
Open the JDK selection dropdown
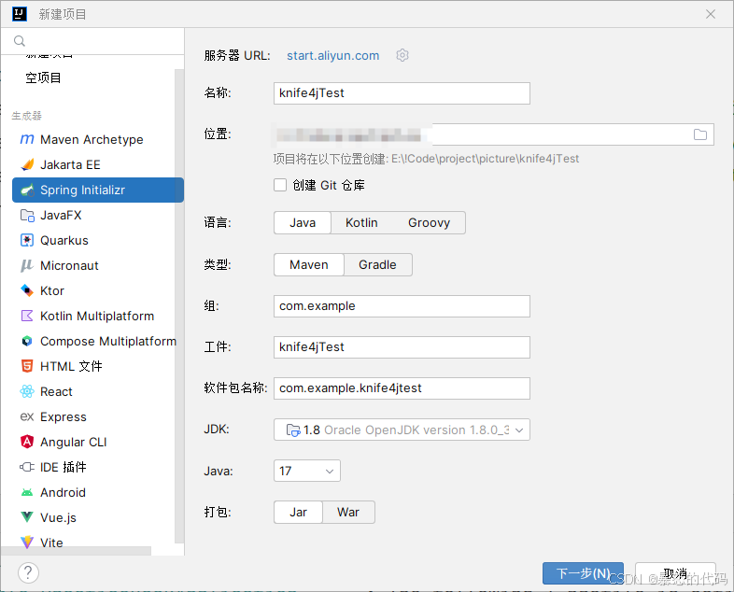point(402,430)
